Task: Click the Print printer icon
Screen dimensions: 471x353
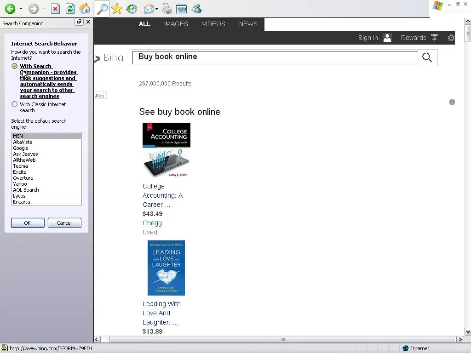Action: tap(167, 9)
